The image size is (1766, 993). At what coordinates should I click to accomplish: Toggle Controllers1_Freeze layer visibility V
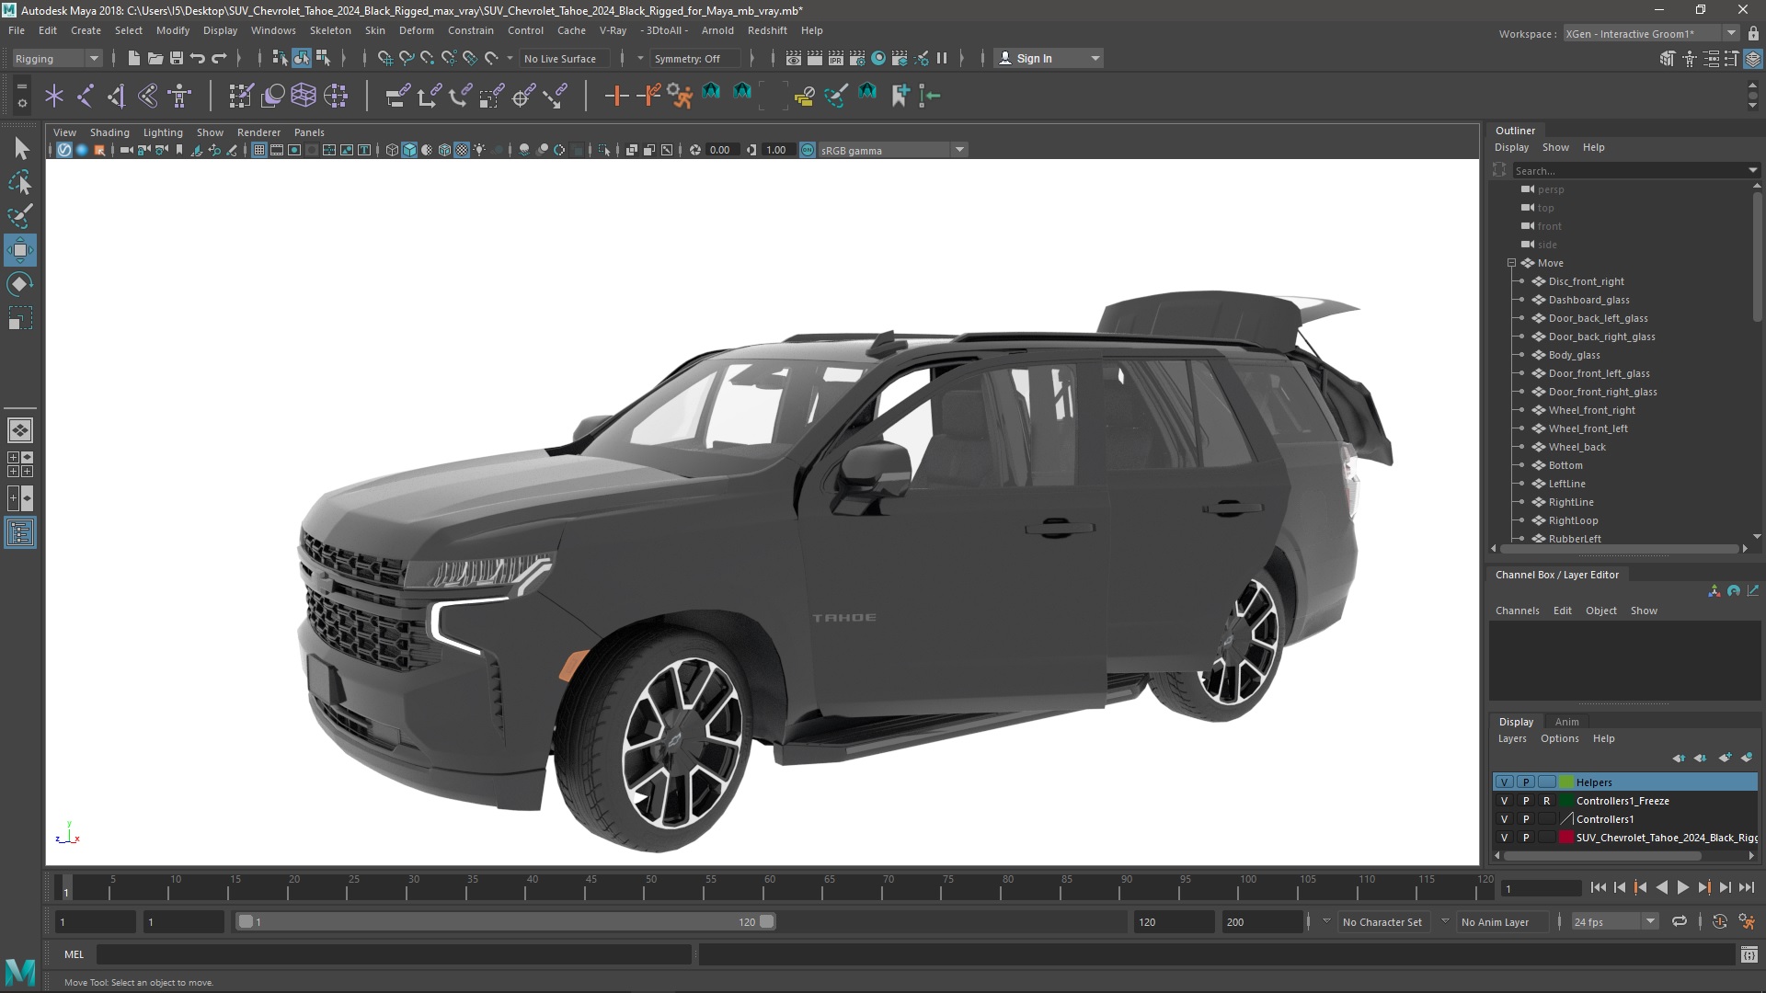1504,801
